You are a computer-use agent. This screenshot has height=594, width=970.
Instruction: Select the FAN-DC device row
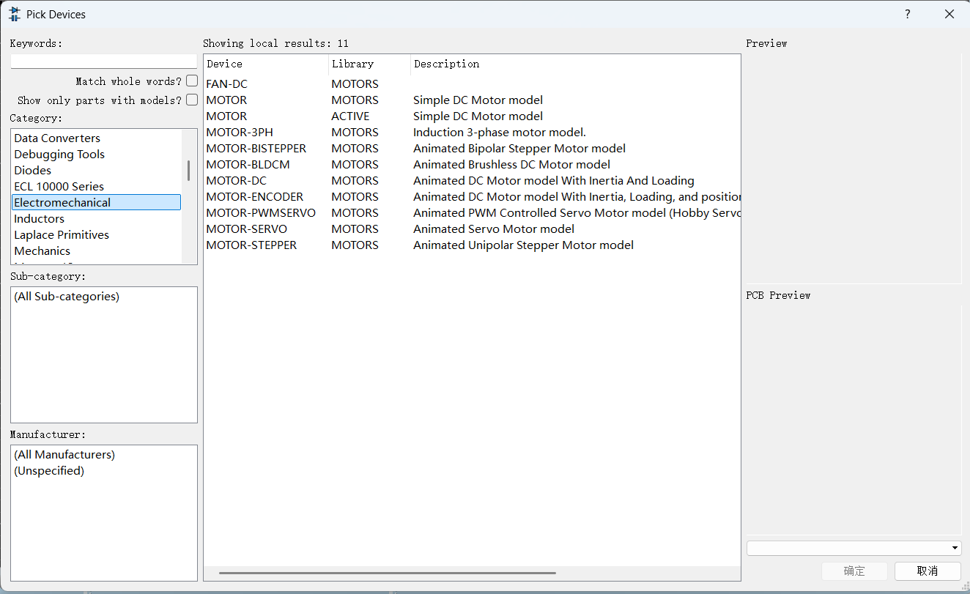point(472,83)
